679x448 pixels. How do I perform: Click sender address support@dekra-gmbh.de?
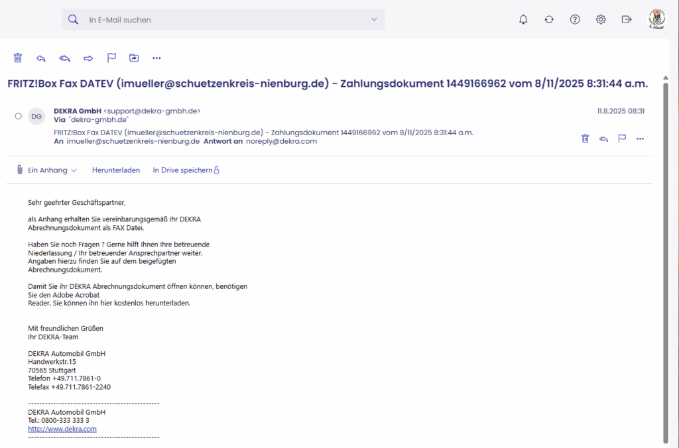(x=152, y=111)
